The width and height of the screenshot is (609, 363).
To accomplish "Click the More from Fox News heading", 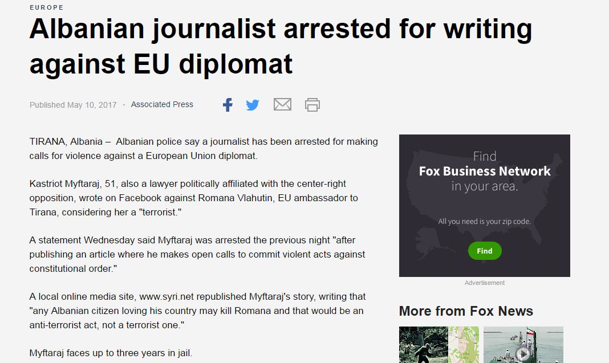I will [x=466, y=311].
